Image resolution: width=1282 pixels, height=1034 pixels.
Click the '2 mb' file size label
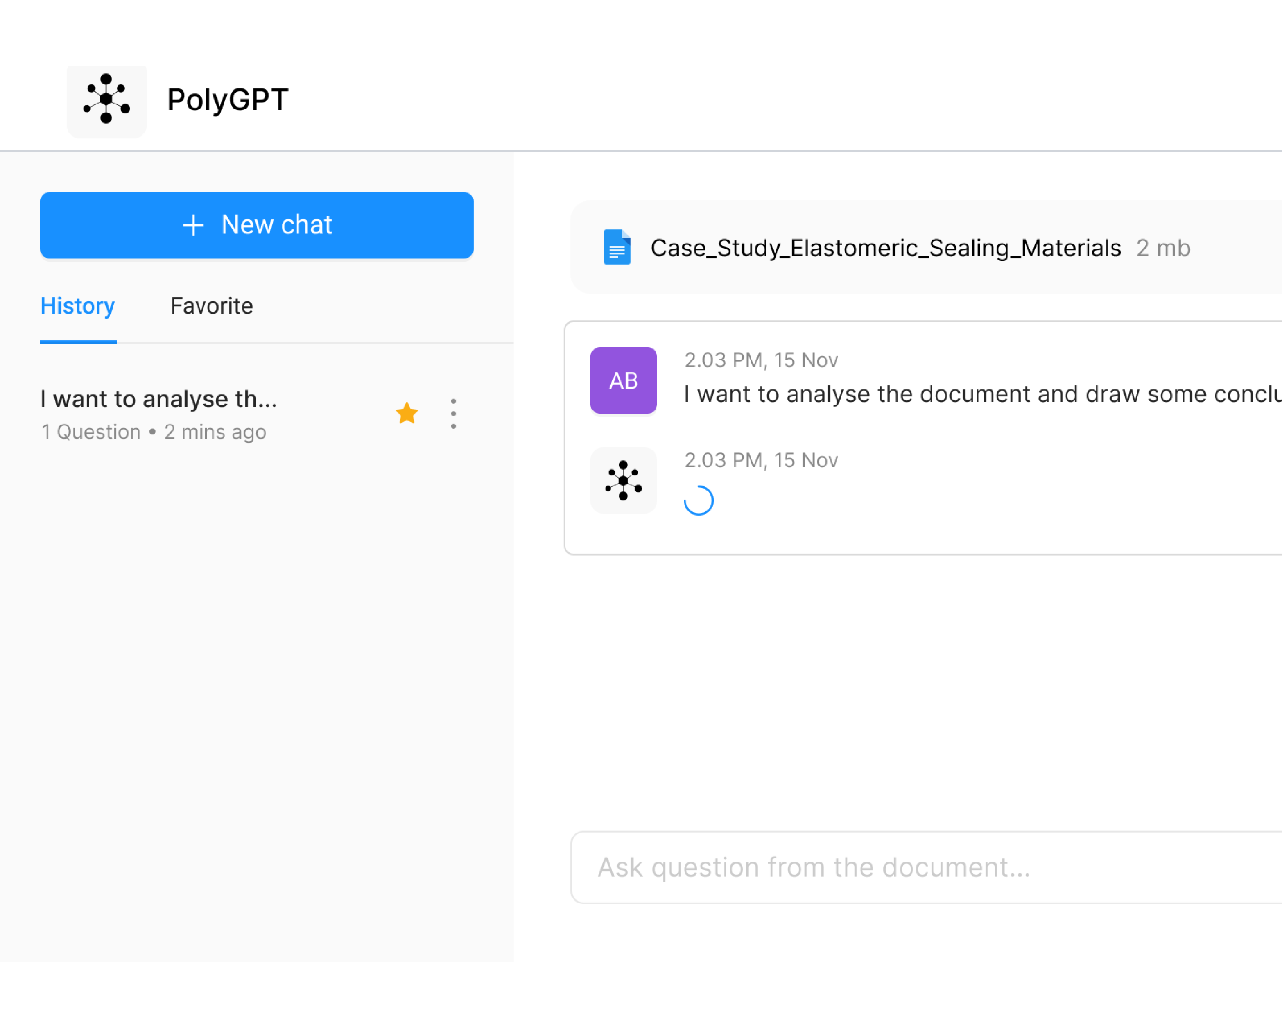pyautogui.click(x=1163, y=249)
